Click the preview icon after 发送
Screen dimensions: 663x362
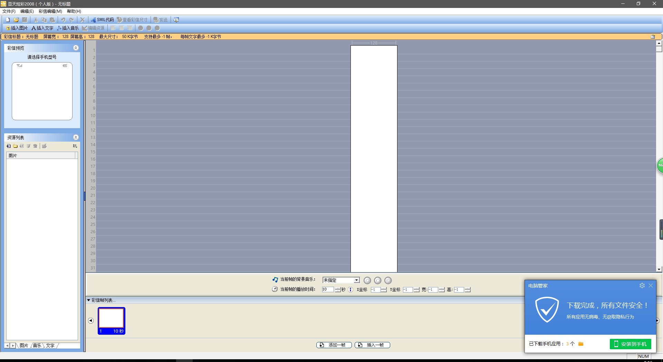point(176,20)
